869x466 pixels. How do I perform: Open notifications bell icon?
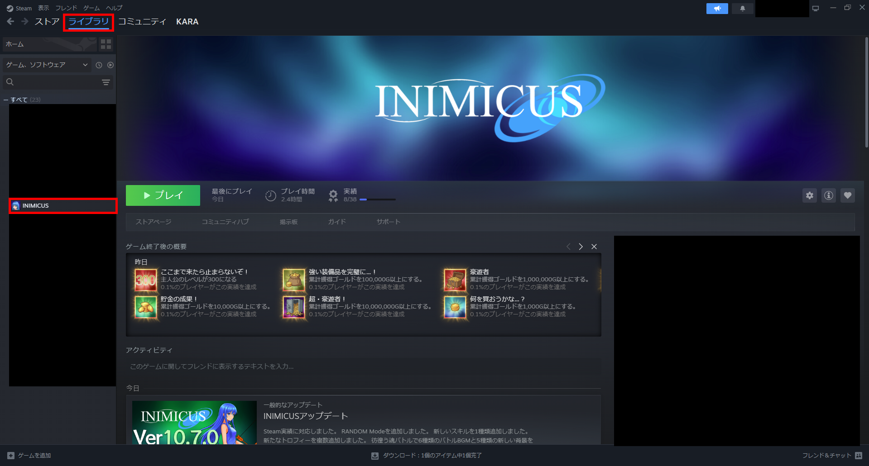point(743,9)
